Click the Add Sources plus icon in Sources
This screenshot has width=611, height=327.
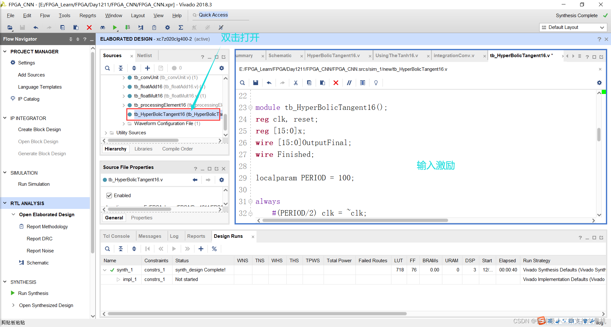click(x=147, y=68)
